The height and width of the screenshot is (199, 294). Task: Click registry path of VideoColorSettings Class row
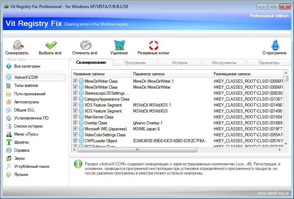(x=248, y=135)
